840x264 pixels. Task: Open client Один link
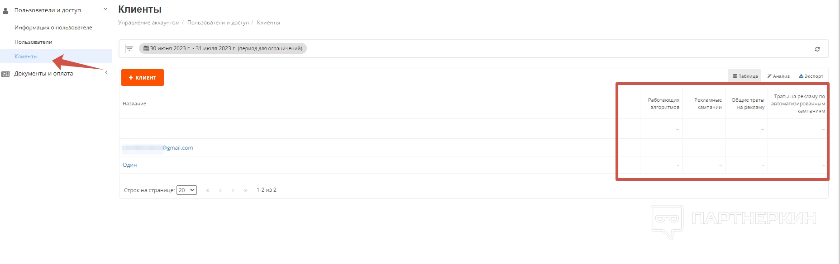130,165
